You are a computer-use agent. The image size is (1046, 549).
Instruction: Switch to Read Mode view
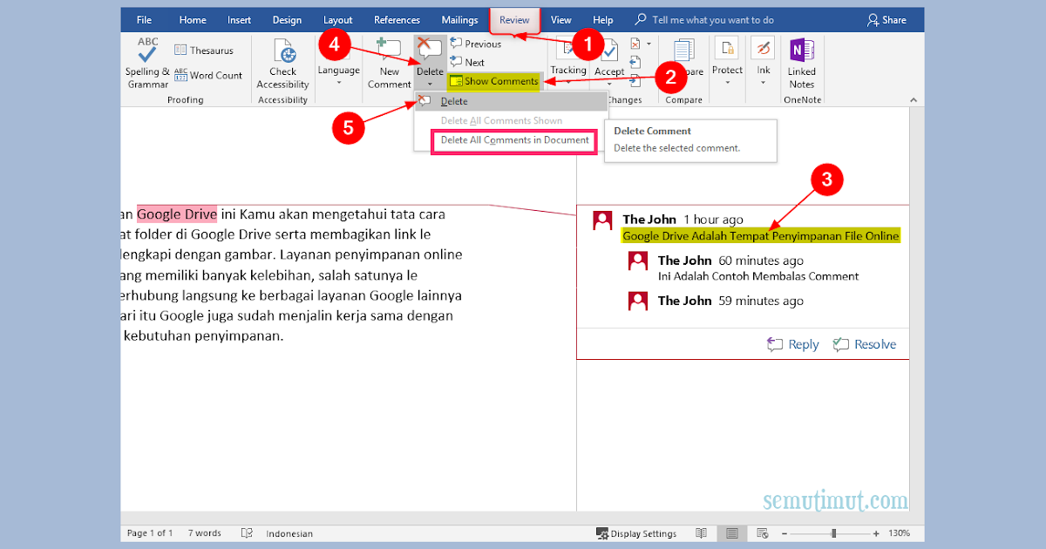coord(702,532)
